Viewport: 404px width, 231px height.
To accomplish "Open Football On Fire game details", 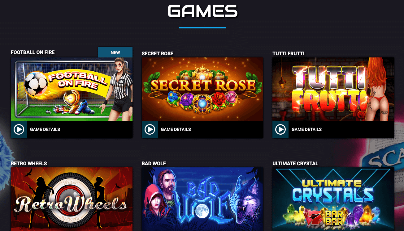I will [x=45, y=129].
